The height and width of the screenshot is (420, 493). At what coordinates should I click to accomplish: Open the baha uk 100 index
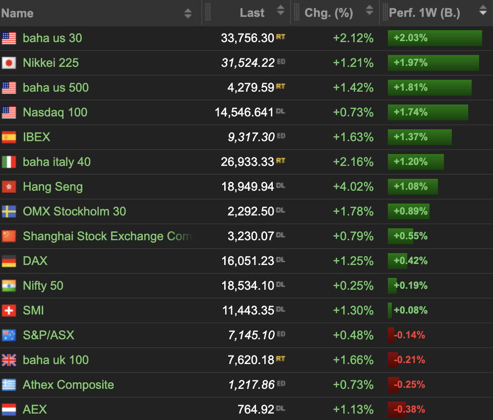56,361
